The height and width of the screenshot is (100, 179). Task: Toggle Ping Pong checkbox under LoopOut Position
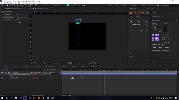click(x=17, y=19)
